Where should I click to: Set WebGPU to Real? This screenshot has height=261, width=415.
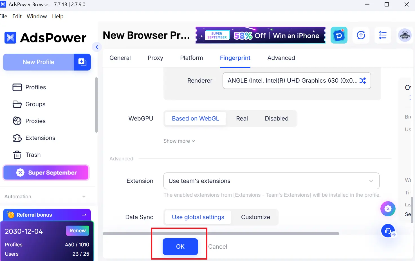[x=242, y=119]
